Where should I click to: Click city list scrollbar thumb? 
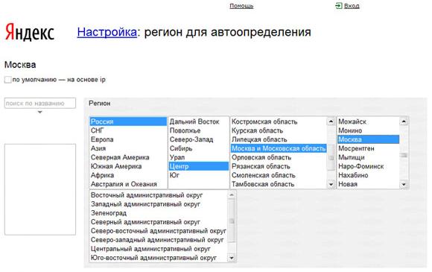(x=404, y=155)
